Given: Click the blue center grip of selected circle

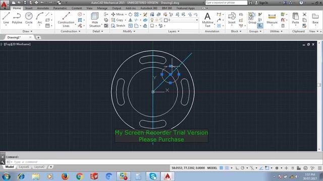Looking at the screenshot, I should 171,74.
